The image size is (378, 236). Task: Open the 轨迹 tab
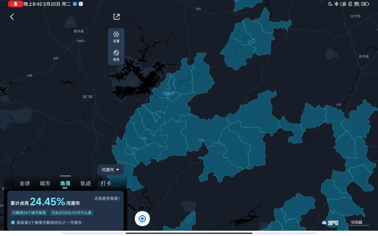coord(86,183)
